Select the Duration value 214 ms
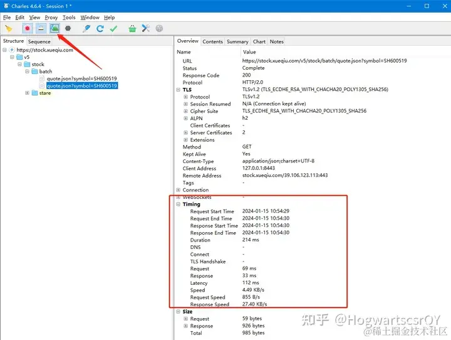This screenshot has height=340, width=451. point(251,240)
